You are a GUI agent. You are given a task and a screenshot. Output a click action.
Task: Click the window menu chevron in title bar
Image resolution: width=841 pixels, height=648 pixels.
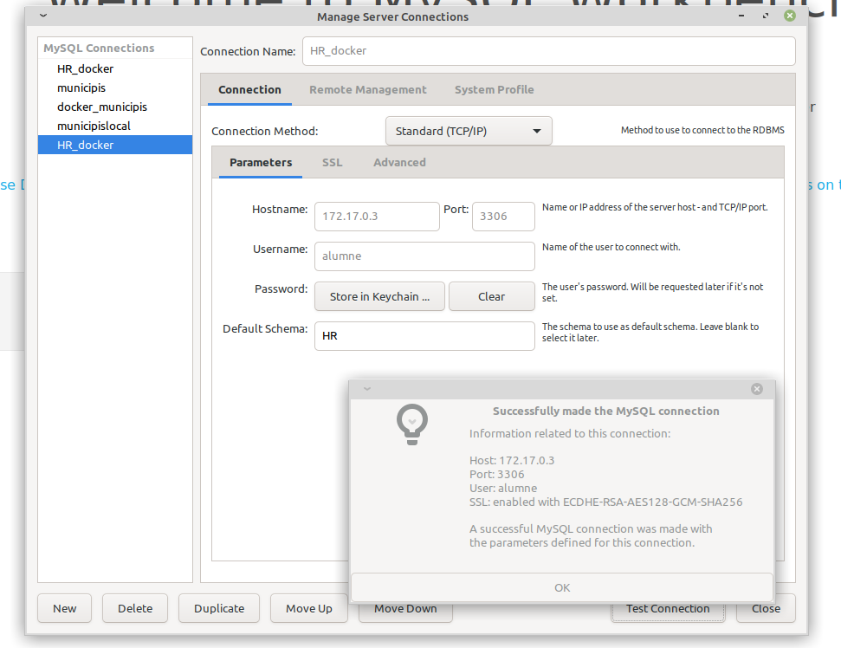tap(43, 16)
